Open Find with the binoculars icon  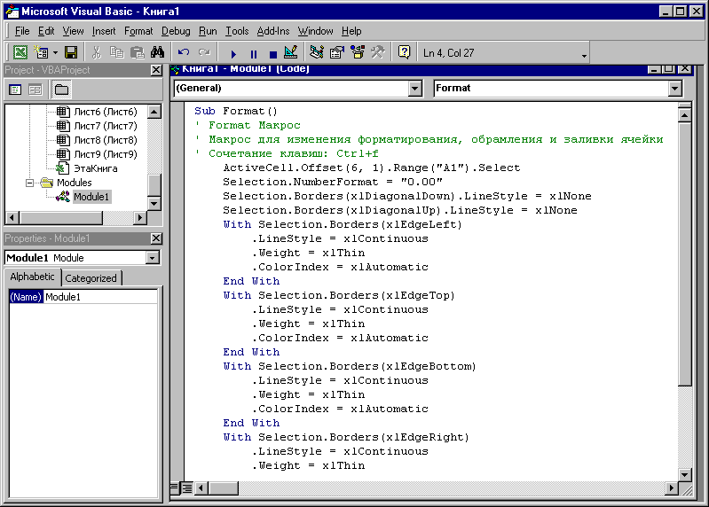tap(157, 53)
